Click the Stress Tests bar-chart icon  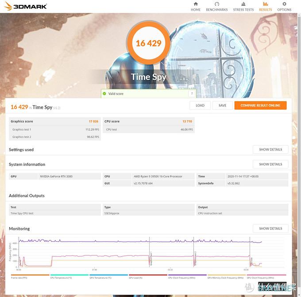click(x=243, y=4)
